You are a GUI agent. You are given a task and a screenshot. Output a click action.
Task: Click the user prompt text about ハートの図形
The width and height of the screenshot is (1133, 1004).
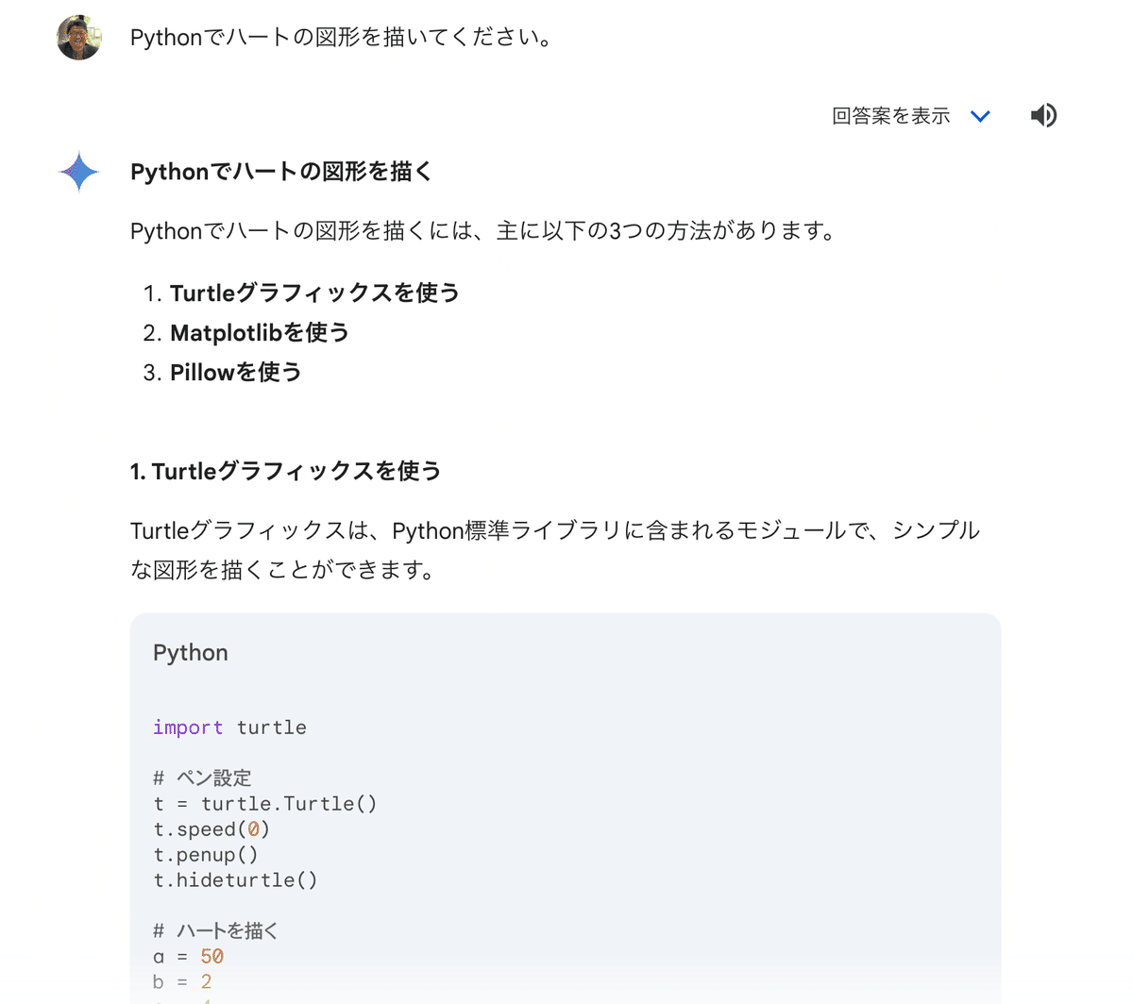(342, 38)
